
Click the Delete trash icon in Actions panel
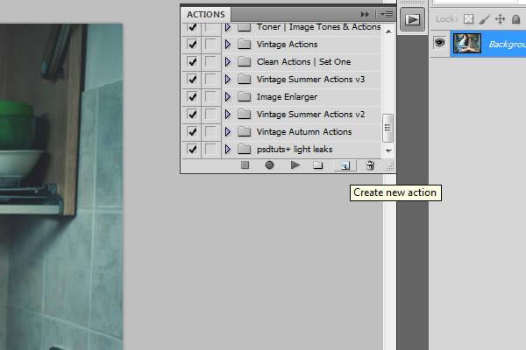370,164
